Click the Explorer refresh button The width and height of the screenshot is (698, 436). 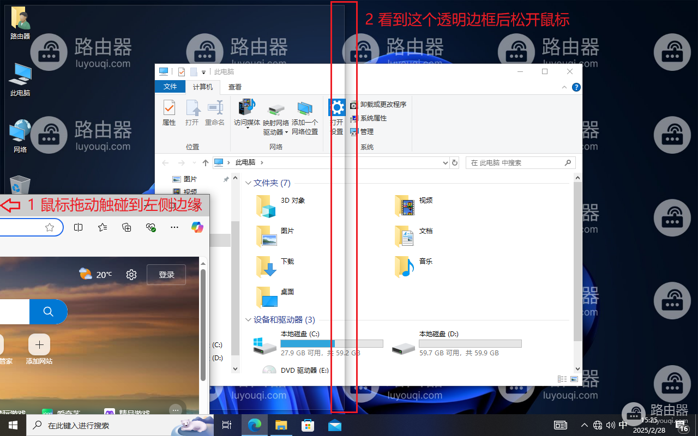pos(455,162)
